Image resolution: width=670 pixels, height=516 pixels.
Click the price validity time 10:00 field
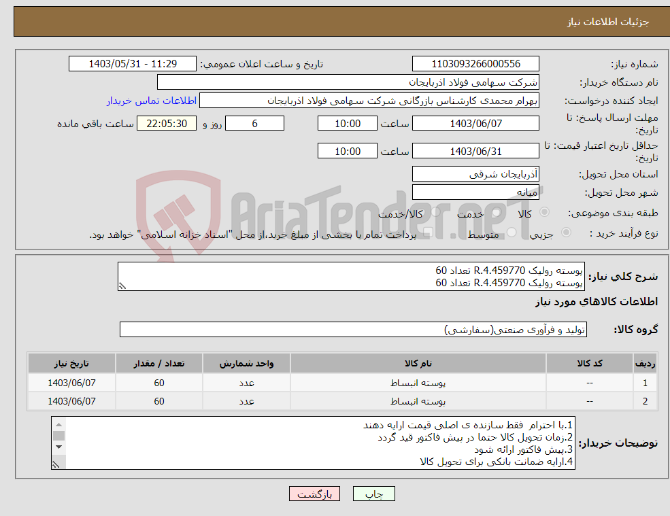coord(348,151)
